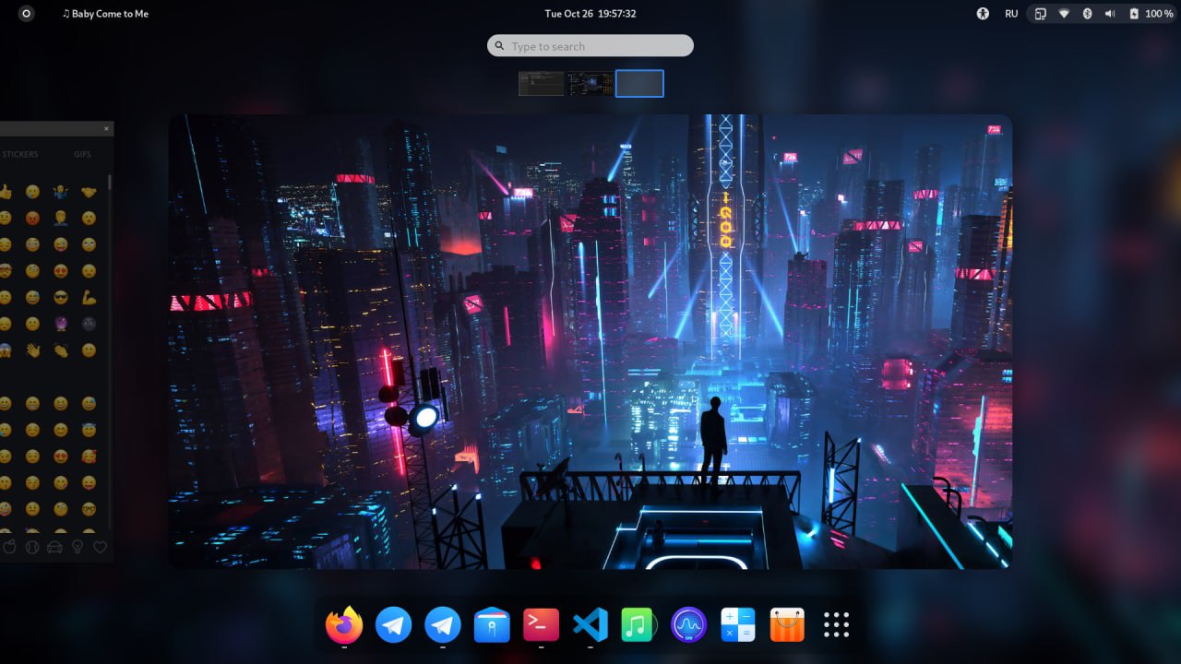Close the emoji panel window
Viewport: 1181px width, 664px height.
(106, 128)
